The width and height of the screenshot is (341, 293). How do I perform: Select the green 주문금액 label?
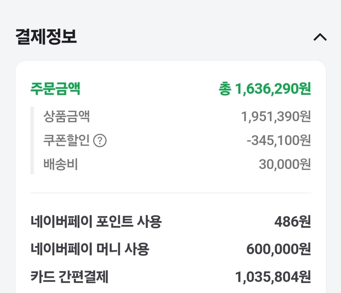click(x=55, y=89)
